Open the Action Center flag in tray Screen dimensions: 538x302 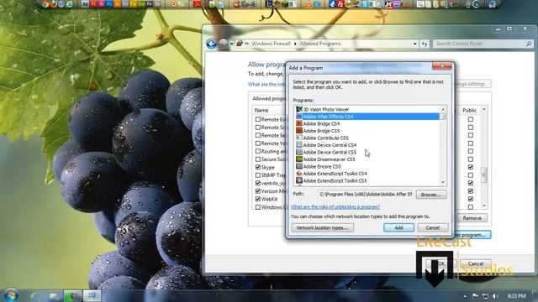475,296
